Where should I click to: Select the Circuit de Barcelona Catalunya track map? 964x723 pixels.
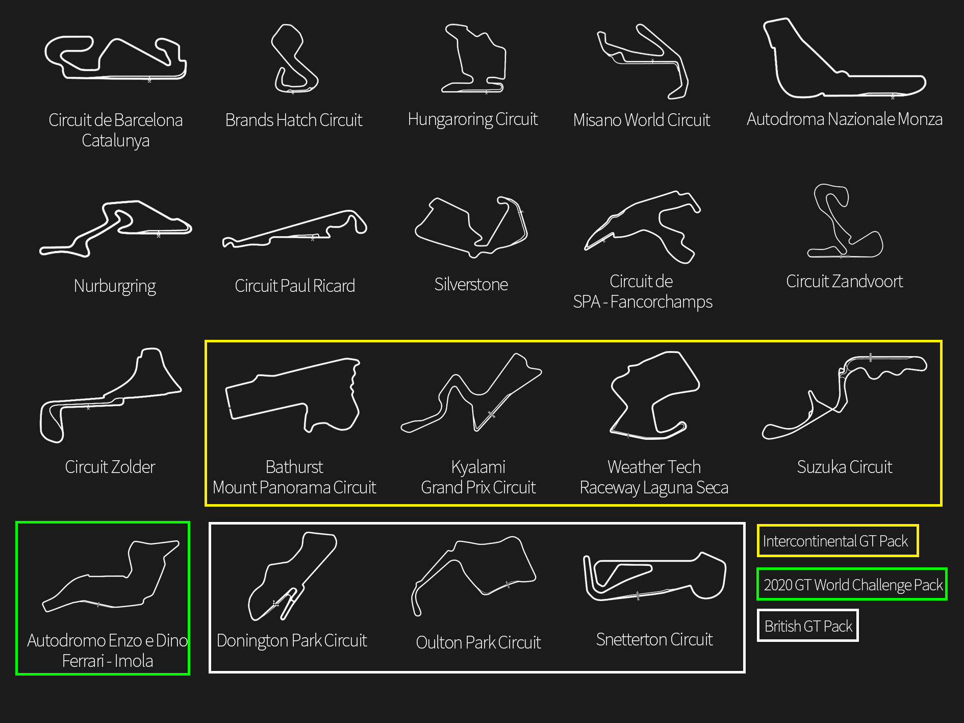pos(116,58)
